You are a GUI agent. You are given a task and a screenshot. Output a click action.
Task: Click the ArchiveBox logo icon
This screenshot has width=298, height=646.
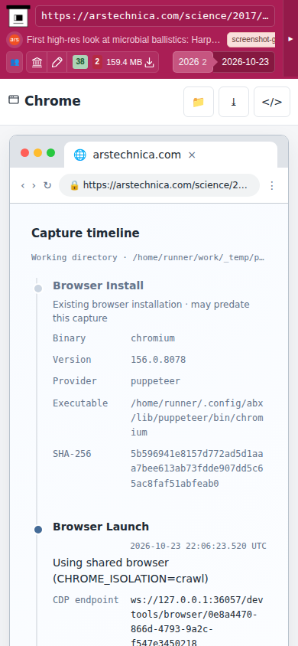click(18, 17)
